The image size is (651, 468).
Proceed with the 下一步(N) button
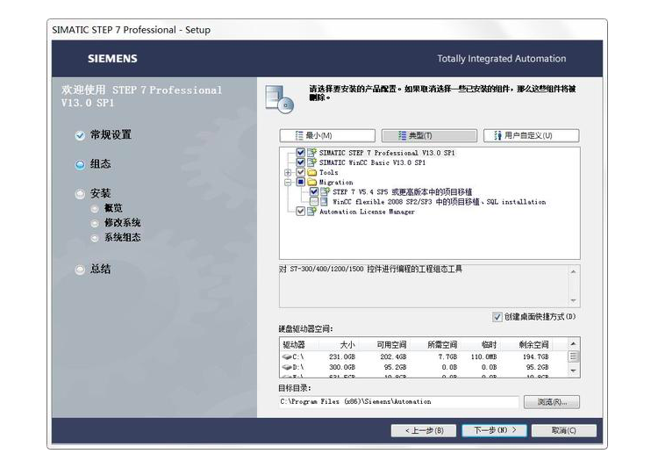495,430
